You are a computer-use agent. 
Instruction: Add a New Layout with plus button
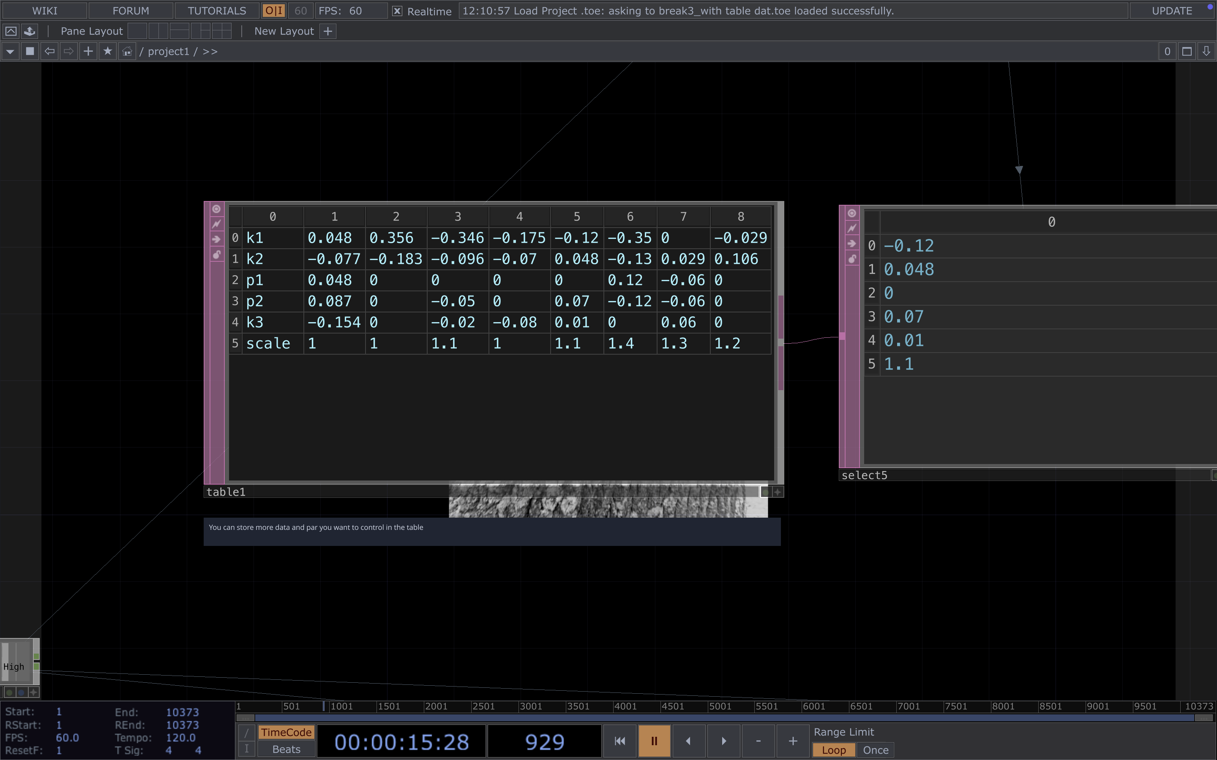click(x=328, y=31)
